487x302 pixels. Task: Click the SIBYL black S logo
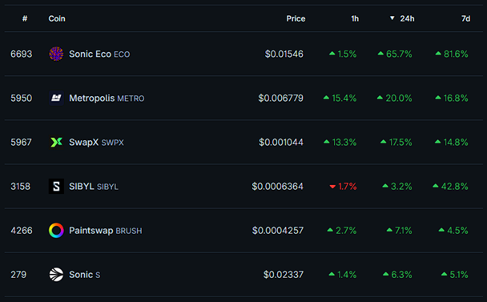point(56,187)
